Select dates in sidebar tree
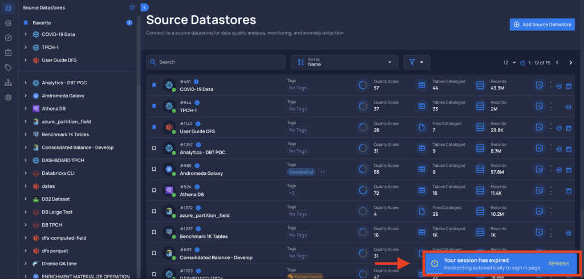 point(48,186)
